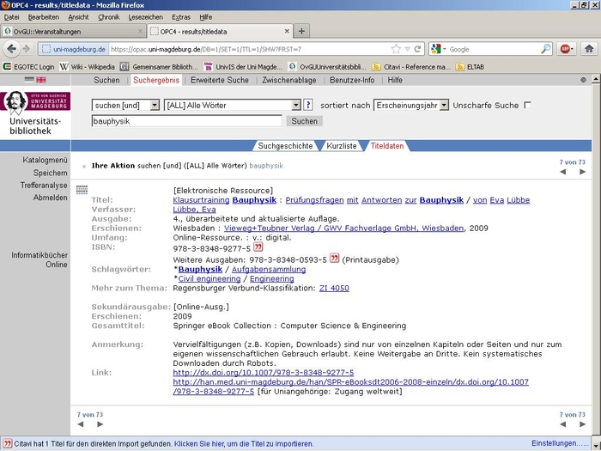601x451 pixels.
Task: Go back with the browser back arrow
Action: click(x=11, y=49)
